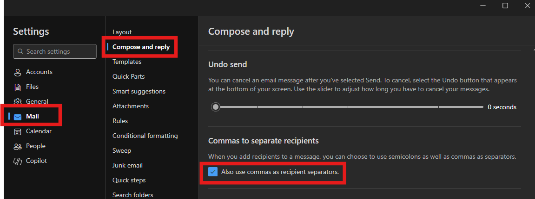Click the People contacts icon
This screenshot has height=199, width=535.
pyautogui.click(x=17, y=146)
